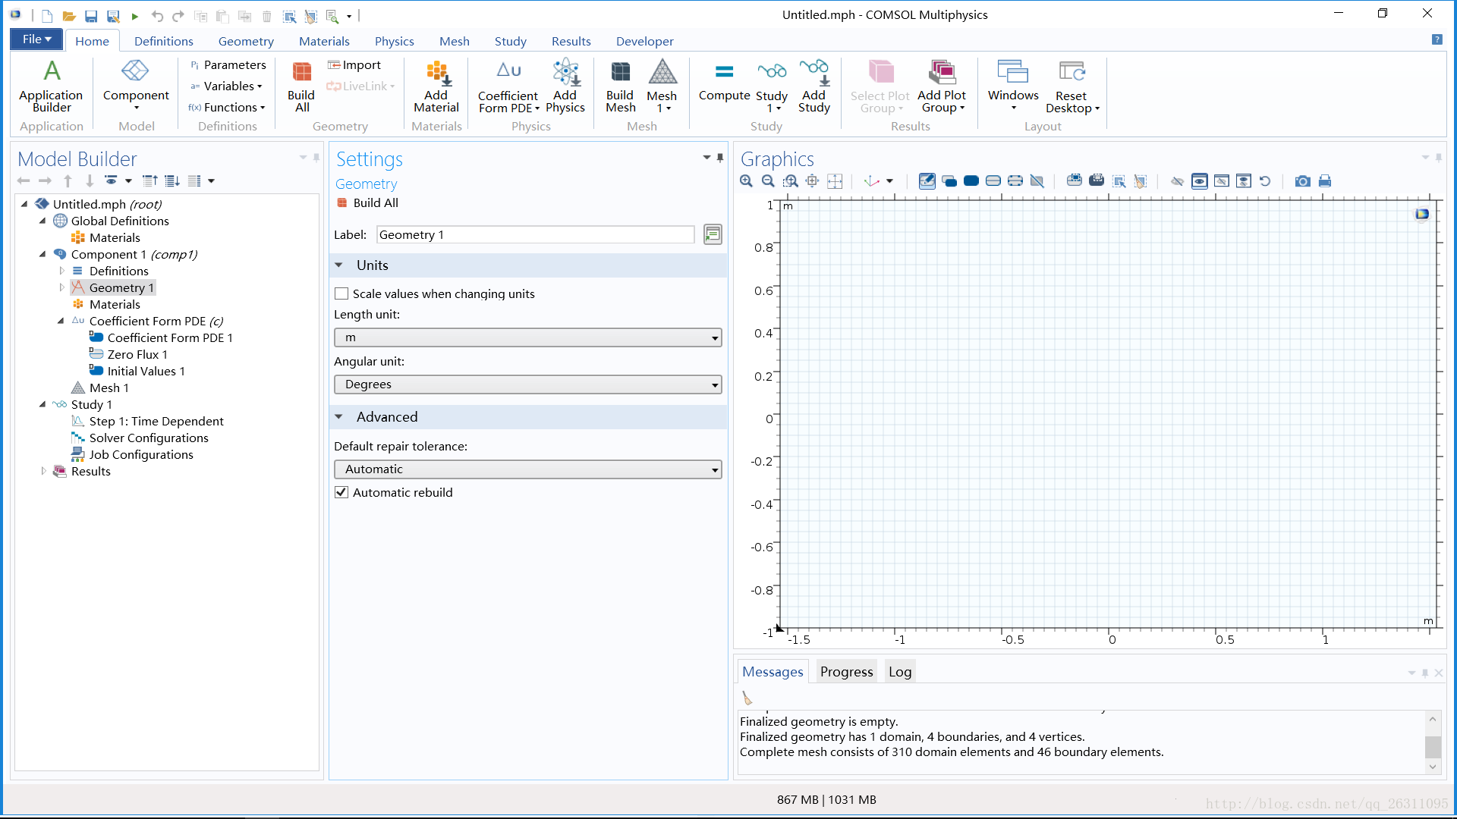The height and width of the screenshot is (819, 1457).
Task: Select Zero Flux 1 node
Action: click(x=137, y=354)
